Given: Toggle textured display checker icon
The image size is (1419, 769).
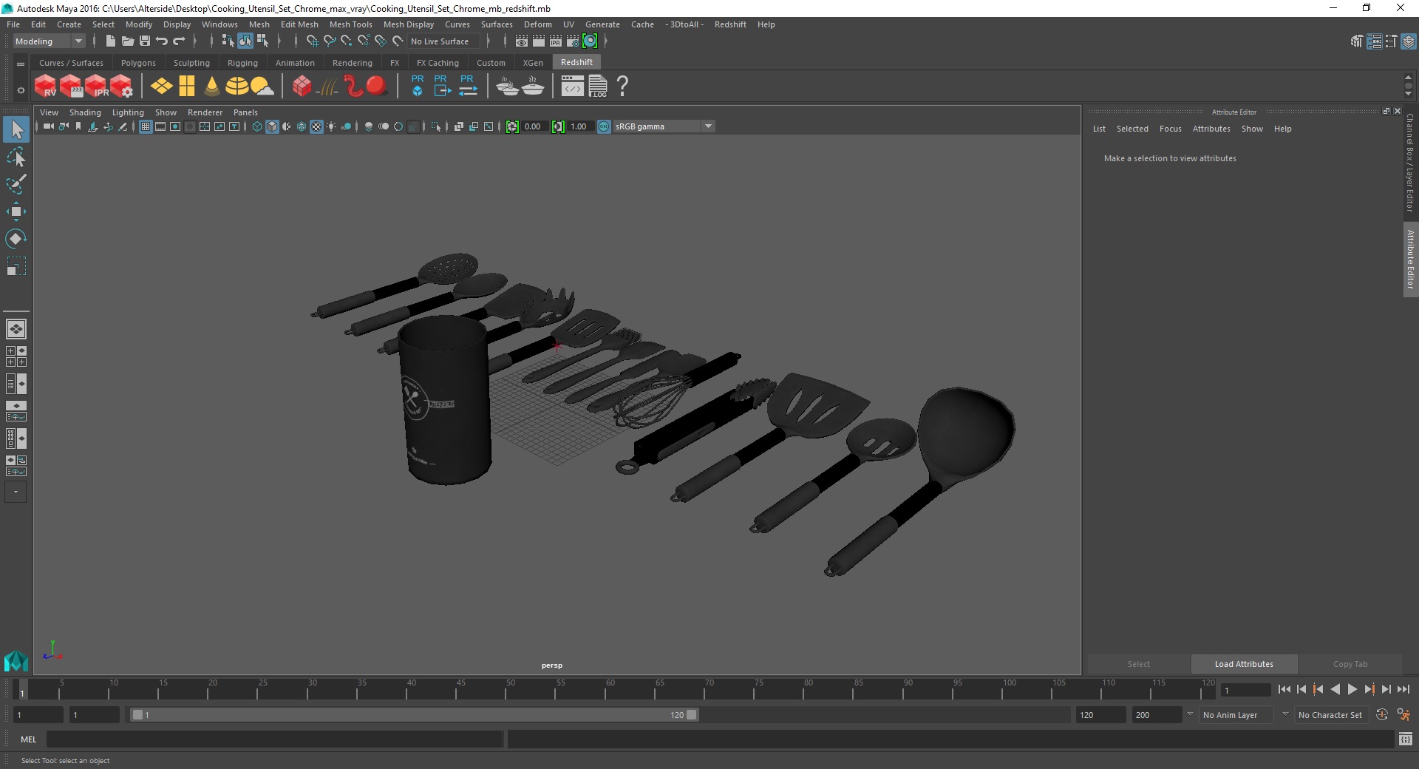Looking at the screenshot, I should tap(316, 126).
